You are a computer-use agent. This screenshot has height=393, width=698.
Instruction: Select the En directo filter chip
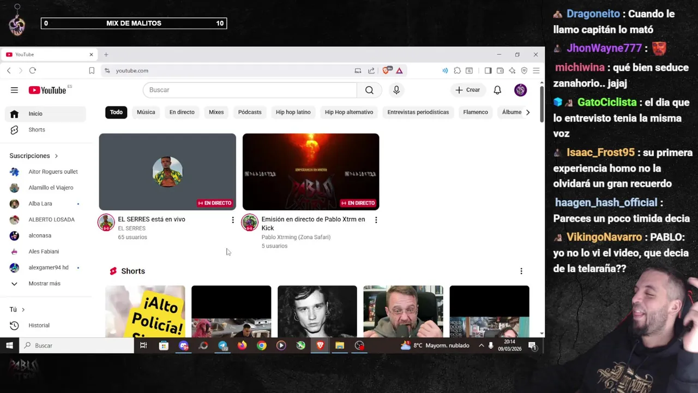pyautogui.click(x=182, y=112)
